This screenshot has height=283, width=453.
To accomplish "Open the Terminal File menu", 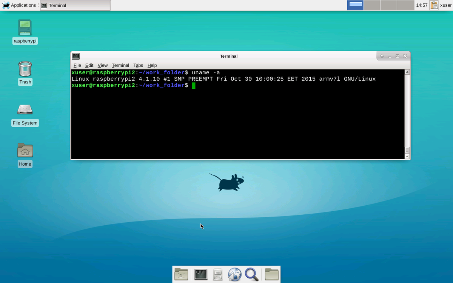I will click(x=77, y=65).
